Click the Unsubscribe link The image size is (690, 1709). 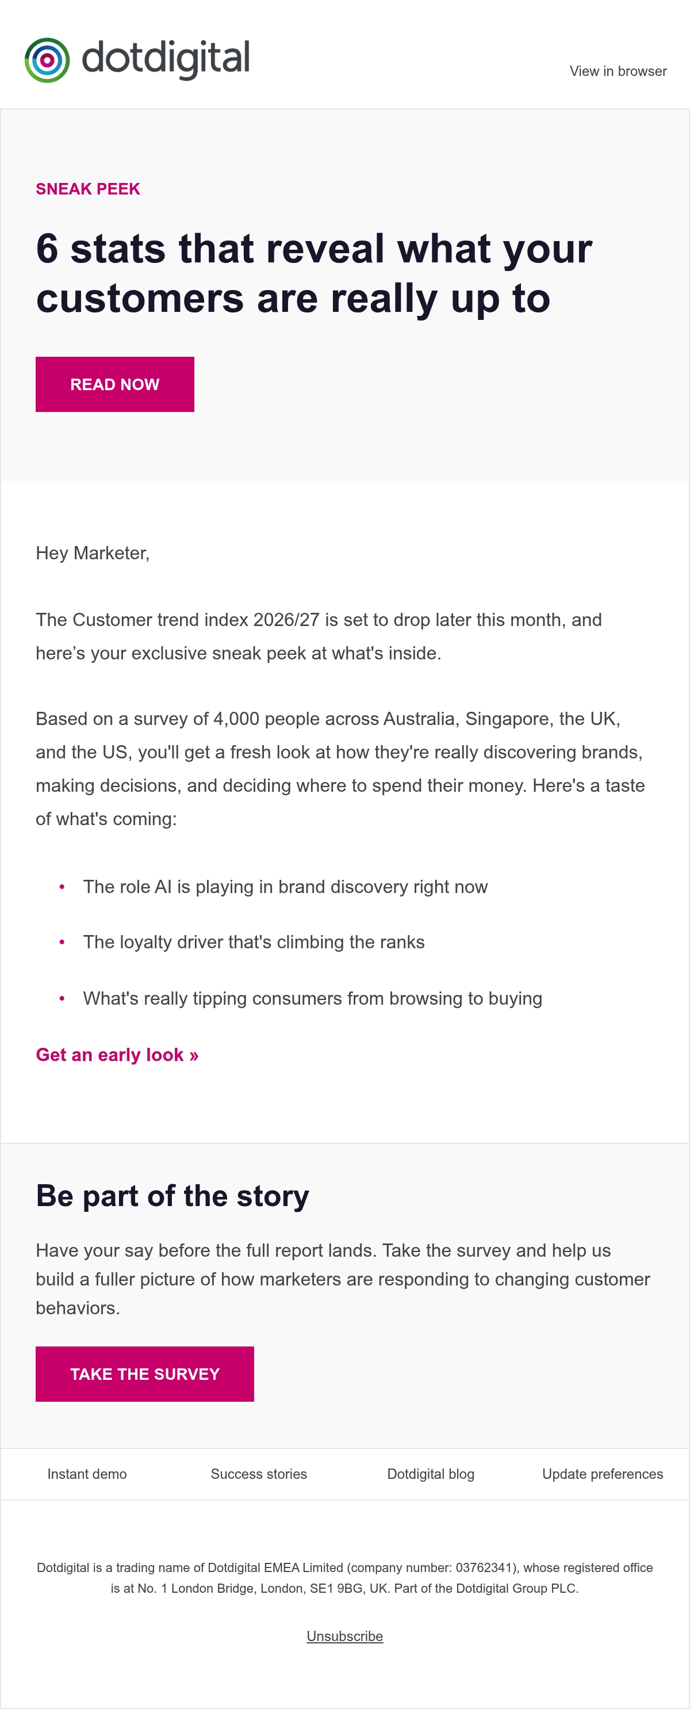[x=344, y=1636]
